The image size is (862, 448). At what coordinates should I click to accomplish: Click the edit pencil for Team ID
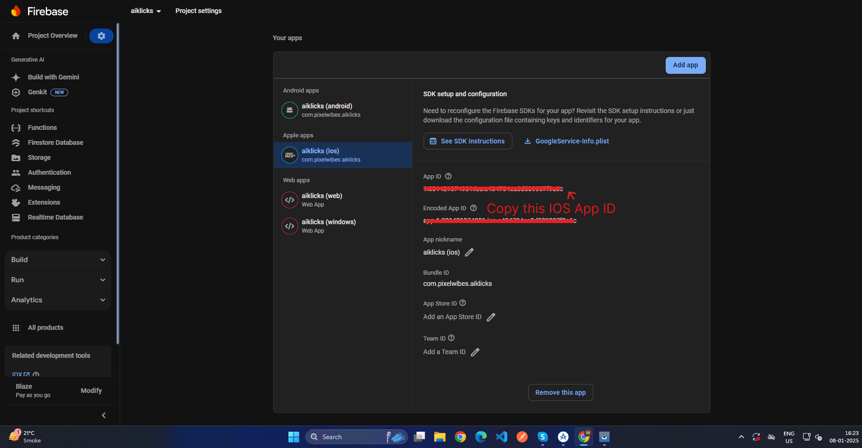point(475,352)
